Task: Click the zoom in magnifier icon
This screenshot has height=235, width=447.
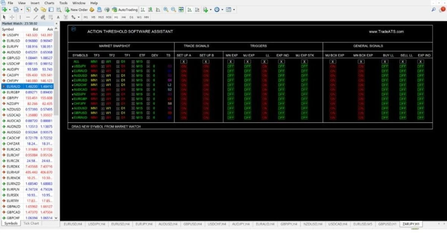Action: click(166, 9)
